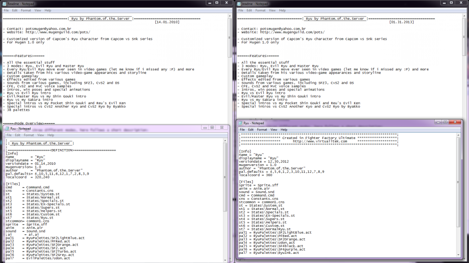Click line 'pal7 = EvilPalettes/Udon.act'
The height and width of the screenshot is (263, 469).
click(38, 258)
